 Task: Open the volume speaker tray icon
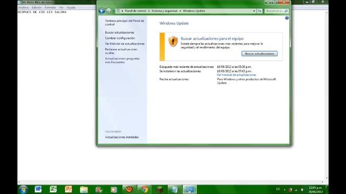tap(302, 190)
